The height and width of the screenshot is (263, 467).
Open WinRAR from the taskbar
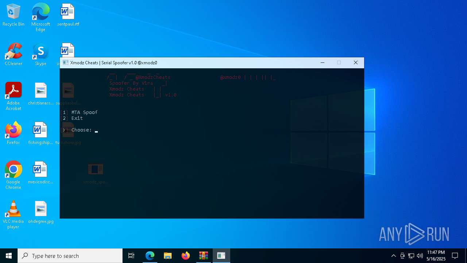tap(204, 256)
